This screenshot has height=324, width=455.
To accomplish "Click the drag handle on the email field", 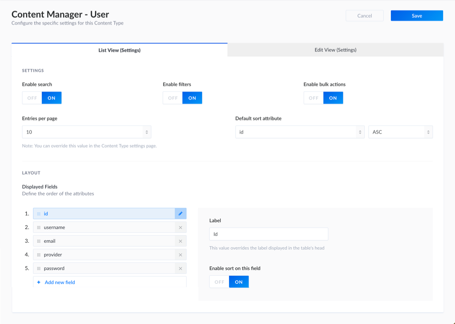I will click(39, 241).
